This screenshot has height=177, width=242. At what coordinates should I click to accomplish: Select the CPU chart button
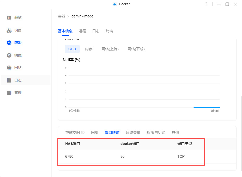pyautogui.click(x=72, y=49)
